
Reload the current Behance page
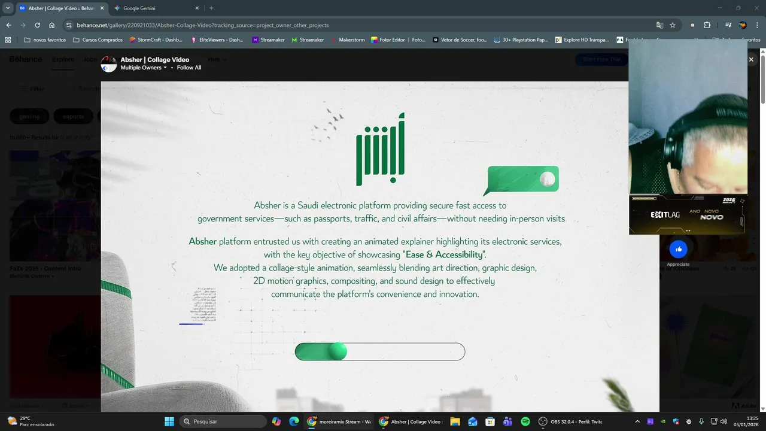click(37, 25)
